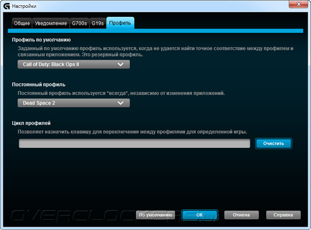Click the Постоянный профиль heading
311x230 pixels.
39,85
